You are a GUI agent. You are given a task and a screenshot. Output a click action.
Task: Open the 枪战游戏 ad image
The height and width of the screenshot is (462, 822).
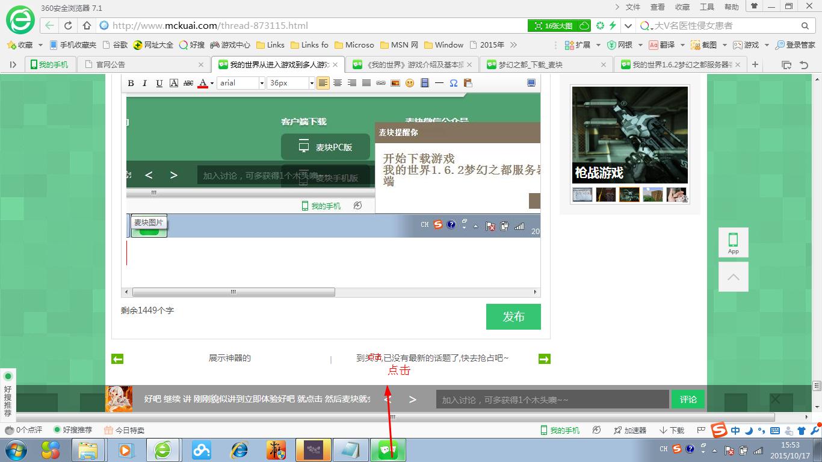629,135
